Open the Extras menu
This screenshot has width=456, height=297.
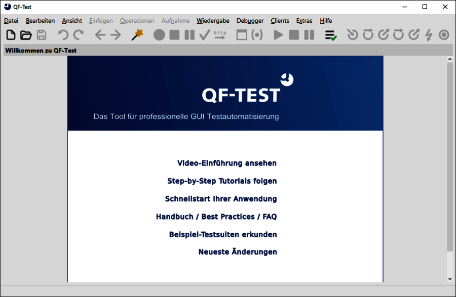coord(304,21)
